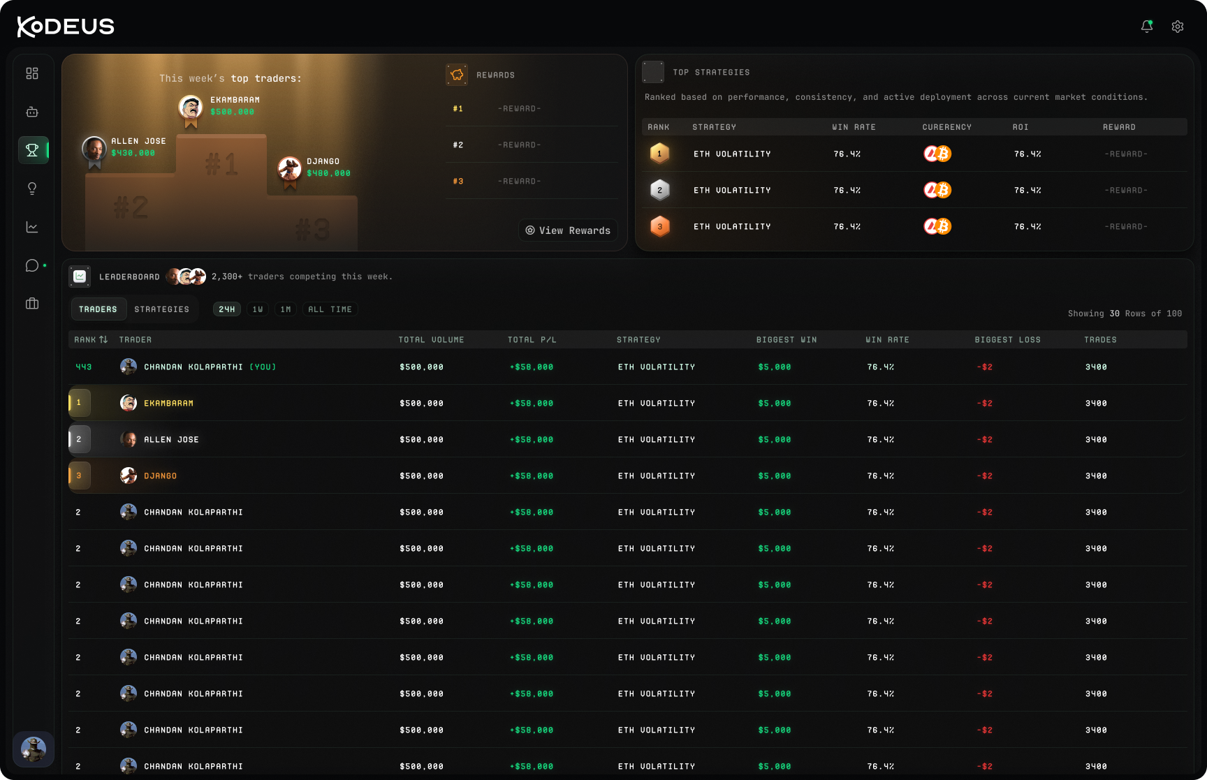
Task: Click Django's $480,000 podium amount
Action: point(329,173)
